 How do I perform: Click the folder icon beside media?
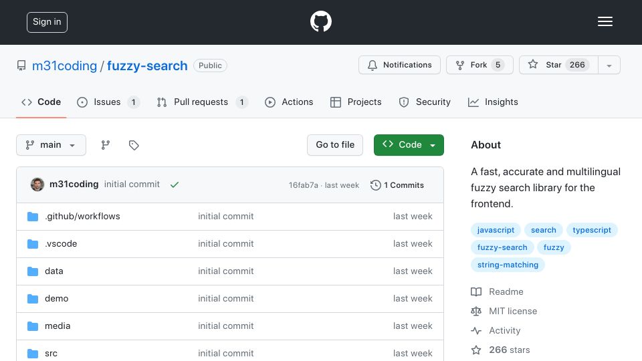pos(33,326)
